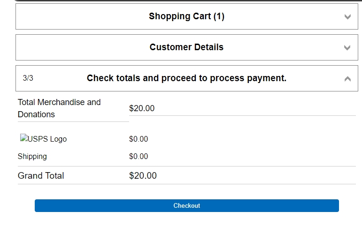Click the blank area right of Shipping amount

click(254, 157)
